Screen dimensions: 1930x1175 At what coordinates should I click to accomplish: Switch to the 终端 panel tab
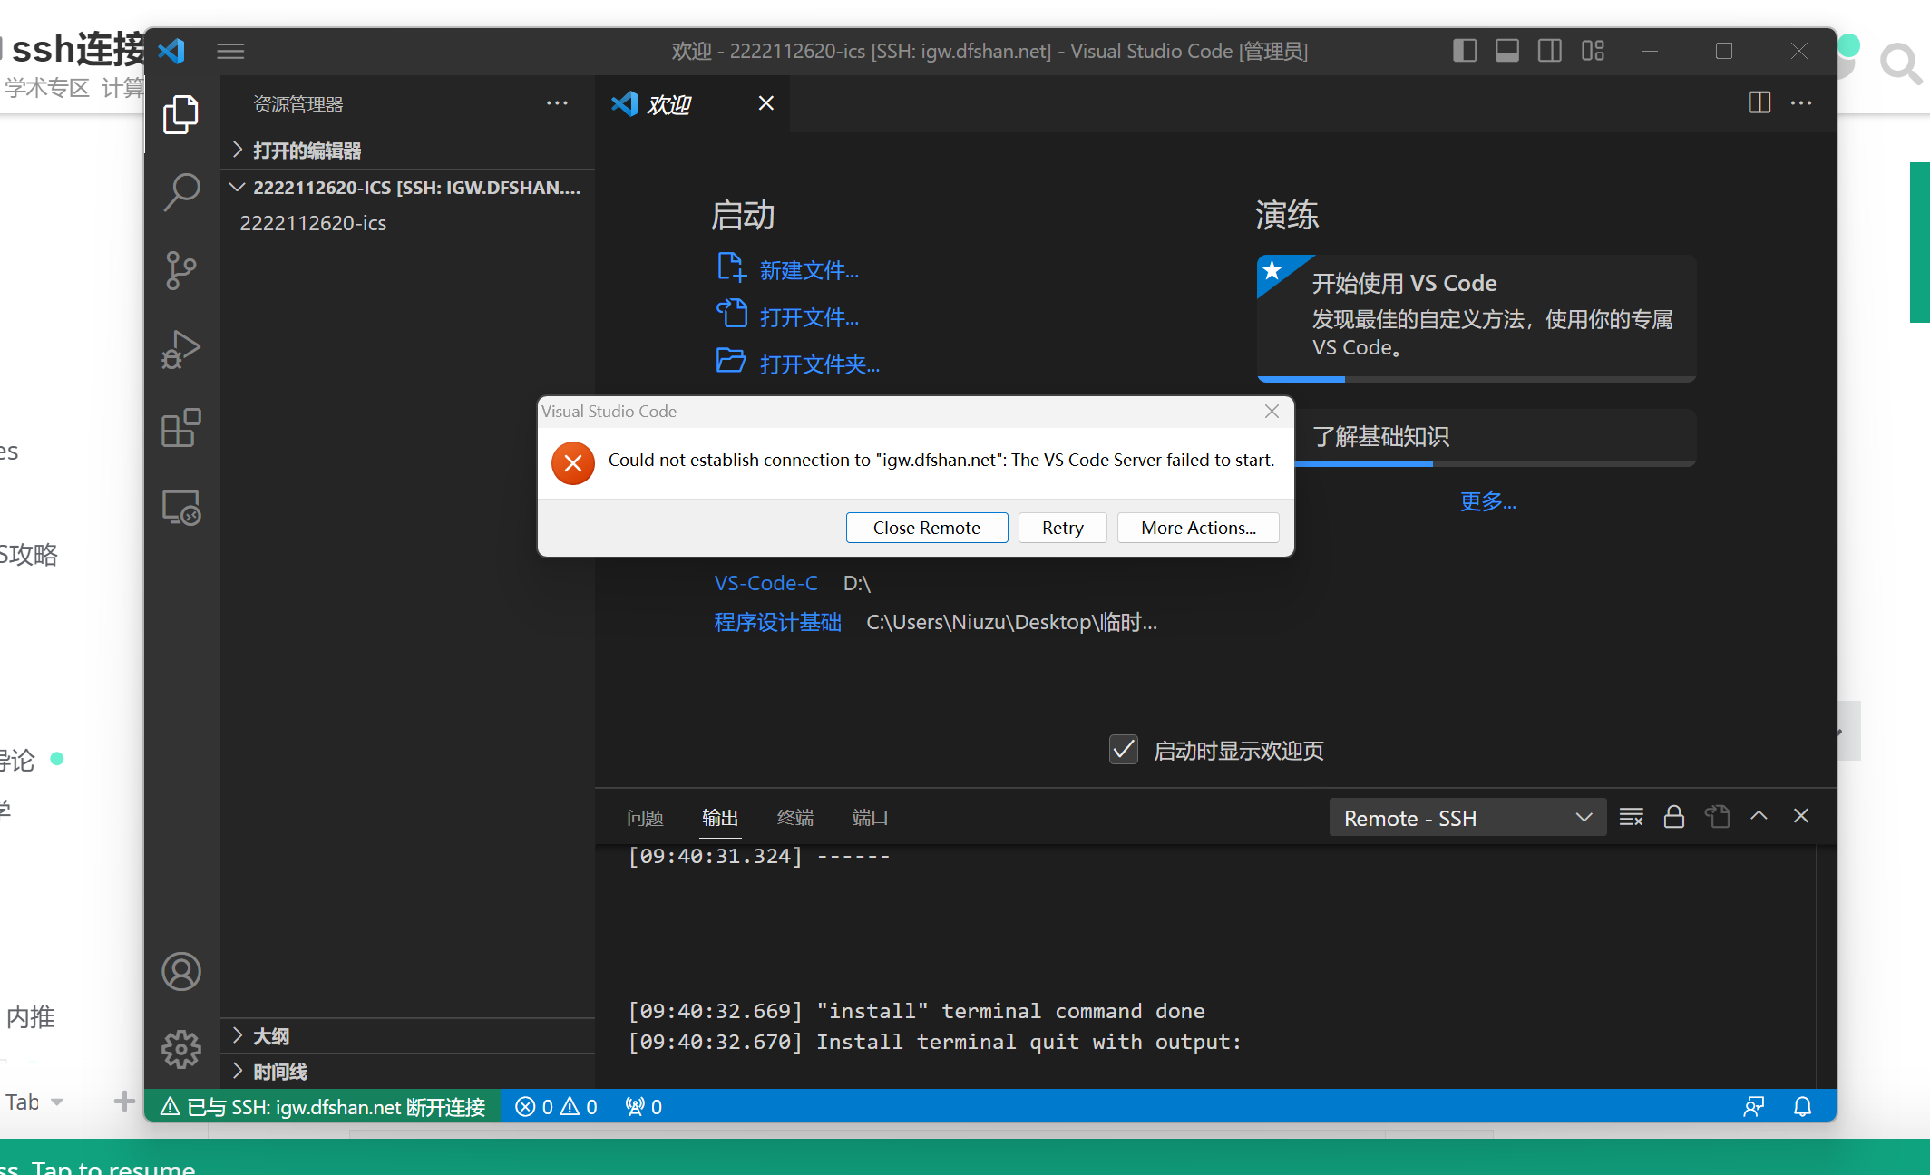[794, 818]
